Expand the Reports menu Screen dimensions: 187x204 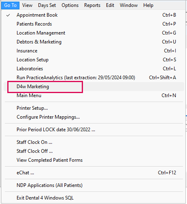click(92, 5)
